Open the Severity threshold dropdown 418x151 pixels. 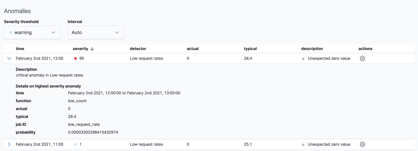pos(32,32)
